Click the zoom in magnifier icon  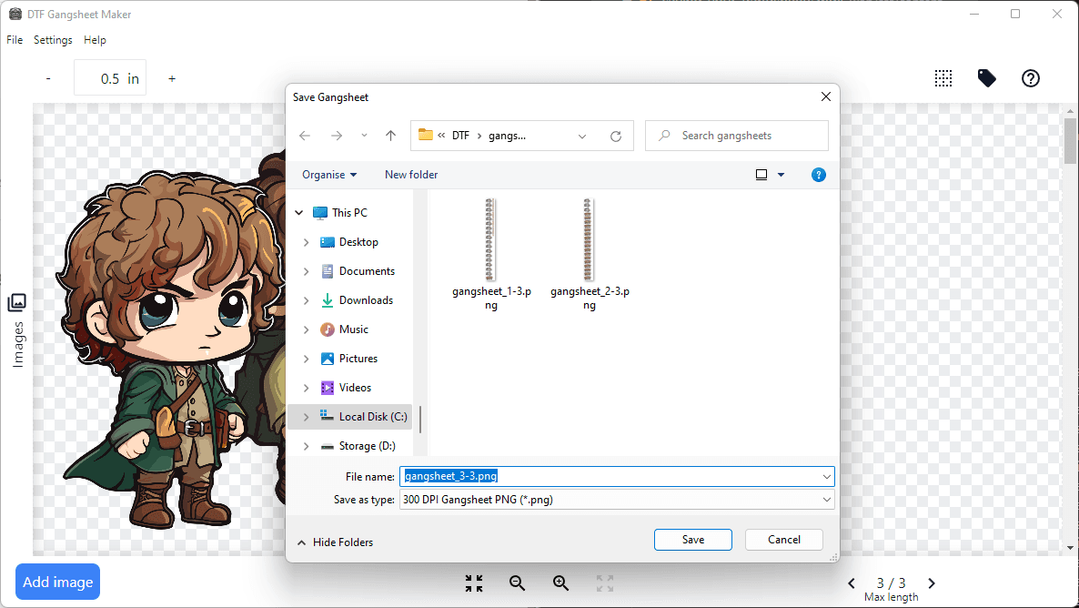tap(560, 583)
